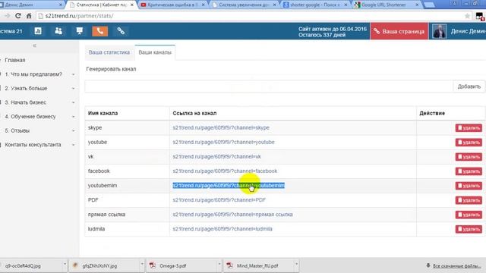Delete the youtube channel row
The width and height of the screenshot is (486, 273).
(x=469, y=143)
